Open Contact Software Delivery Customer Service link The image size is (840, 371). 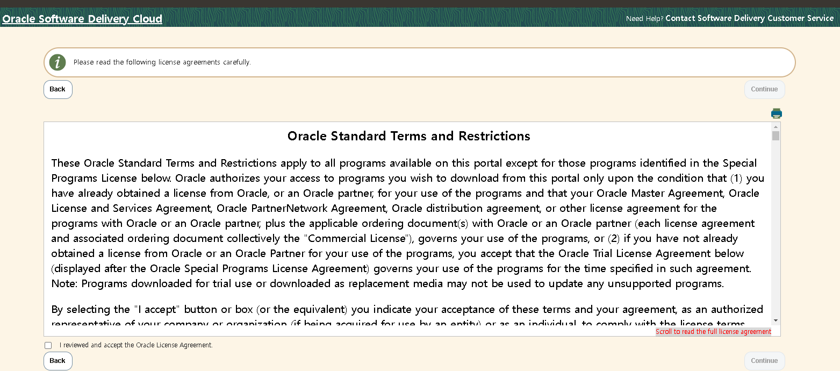coord(750,18)
